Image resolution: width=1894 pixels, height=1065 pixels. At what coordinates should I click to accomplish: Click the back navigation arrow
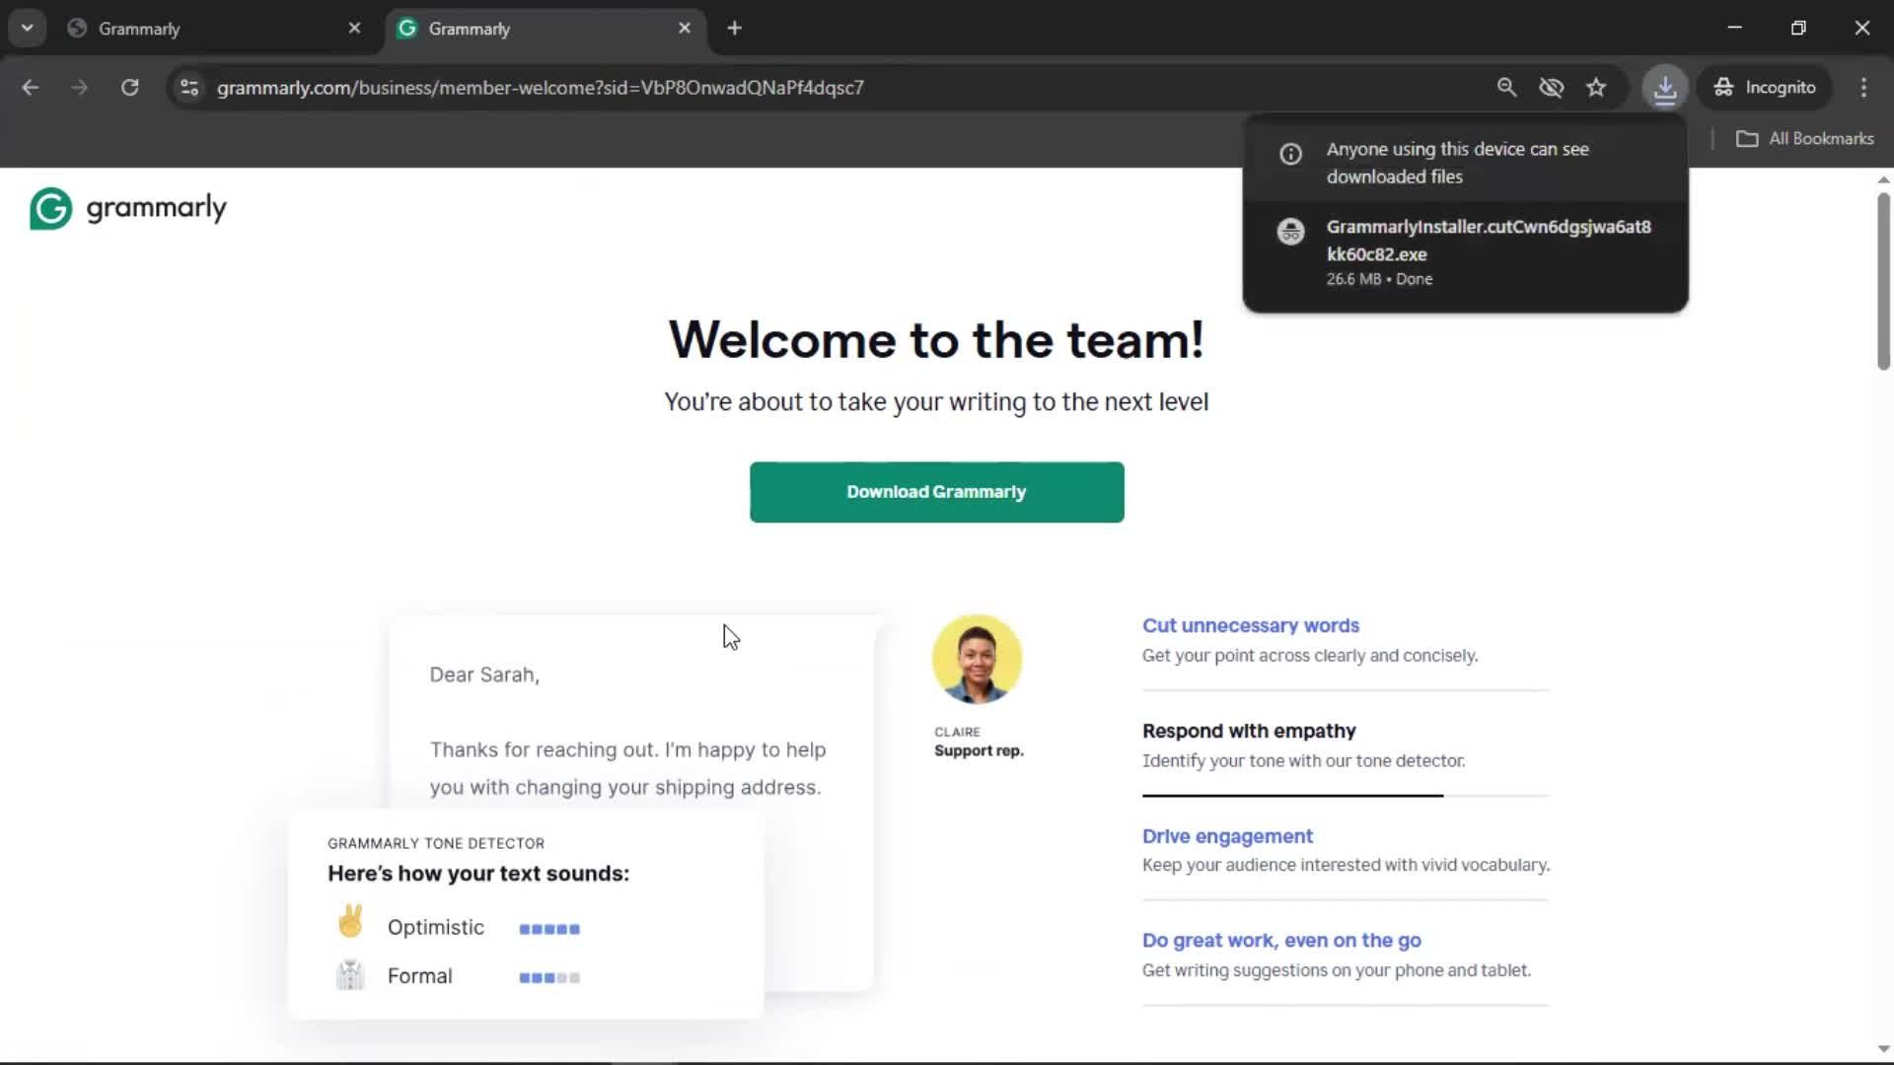pos(31,87)
